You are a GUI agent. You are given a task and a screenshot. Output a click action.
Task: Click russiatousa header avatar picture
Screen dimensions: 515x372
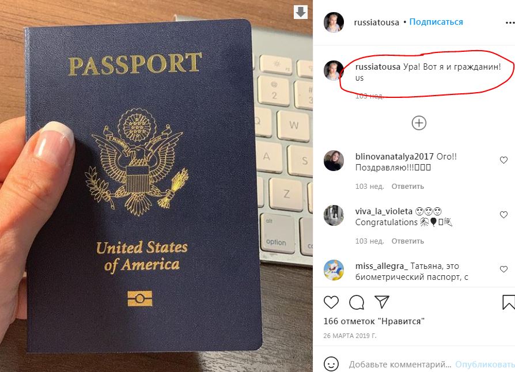pyautogui.click(x=334, y=22)
